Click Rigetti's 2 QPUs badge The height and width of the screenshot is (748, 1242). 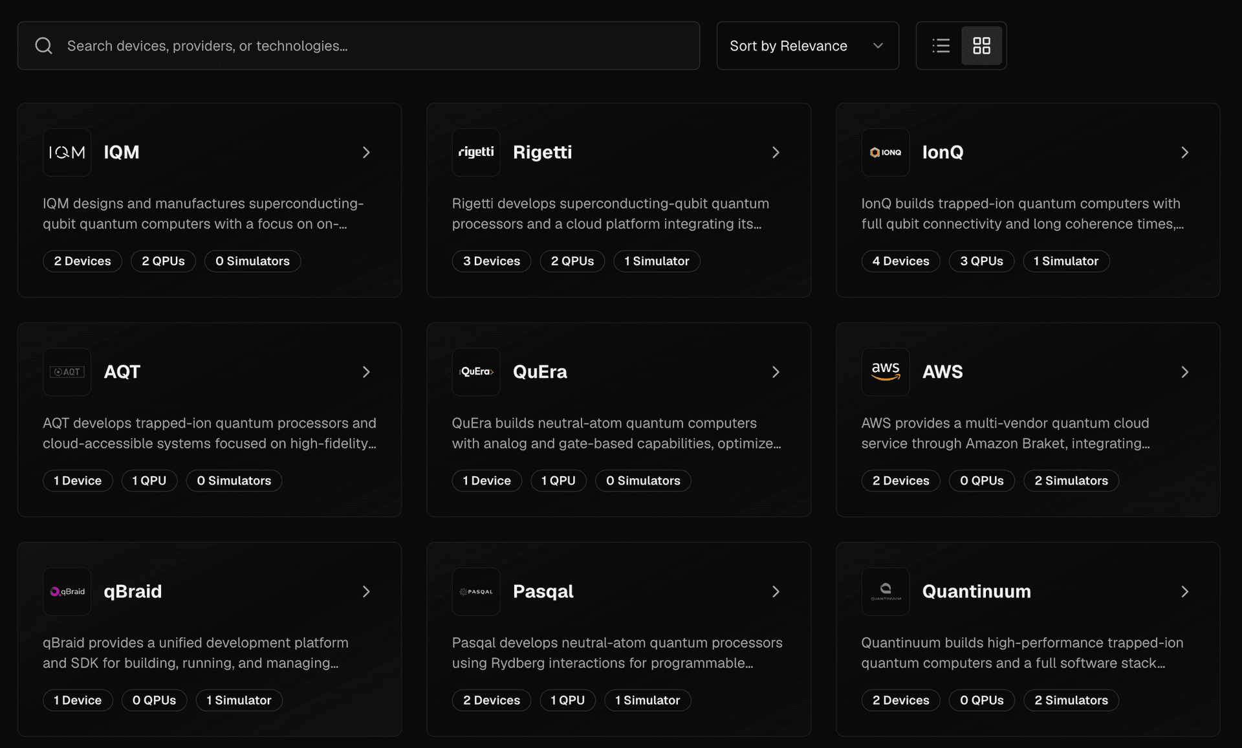tap(572, 261)
